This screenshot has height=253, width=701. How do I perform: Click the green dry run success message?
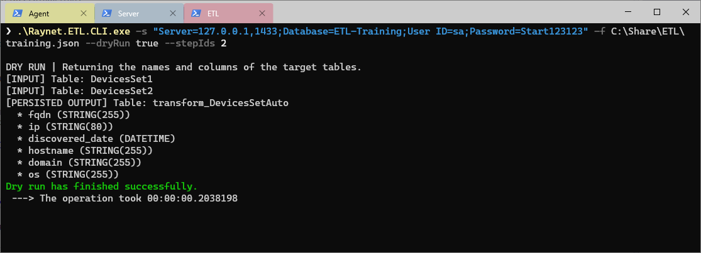101,186
